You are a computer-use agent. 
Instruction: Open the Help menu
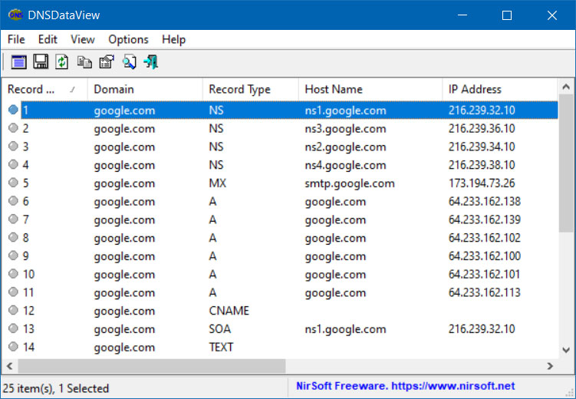pyautogui.click(x=174, y=39)
